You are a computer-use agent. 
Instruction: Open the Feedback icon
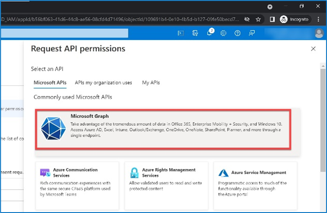[252, 33]
